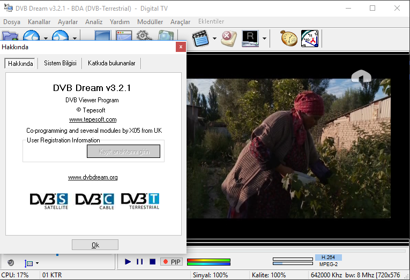Open dropdown arrow beside previous channel icon
This screenshot has height=280, width=410.
(46, 39)
